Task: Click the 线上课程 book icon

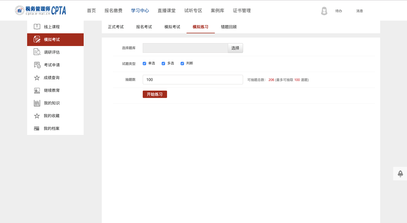Action: coord(37,27)
